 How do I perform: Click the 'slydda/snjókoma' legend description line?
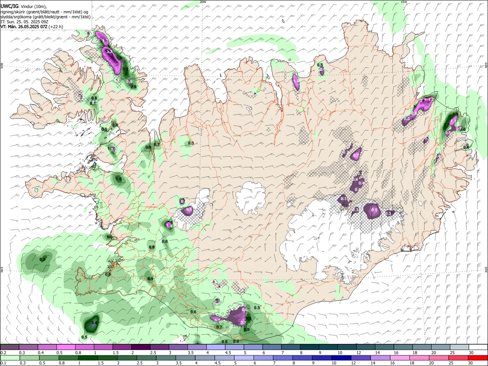click(45, 17)
